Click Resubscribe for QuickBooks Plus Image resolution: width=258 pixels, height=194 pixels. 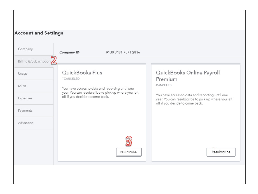[x=128, y=152]
